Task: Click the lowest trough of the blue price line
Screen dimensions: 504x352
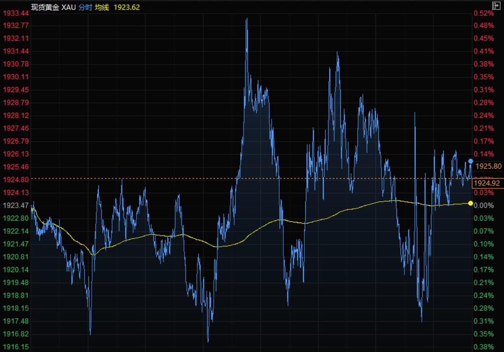Action: 208,341
